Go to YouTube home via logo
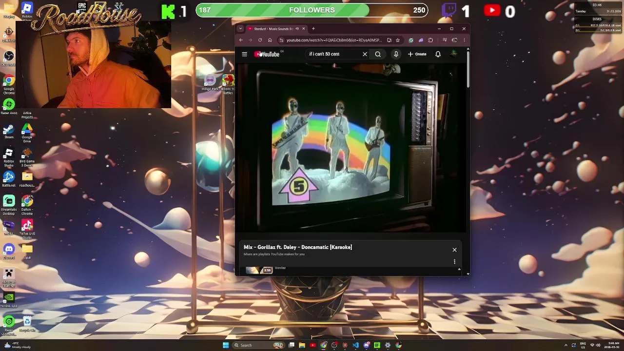Viewport: 624px width, 351px height. tap(267, 54)
